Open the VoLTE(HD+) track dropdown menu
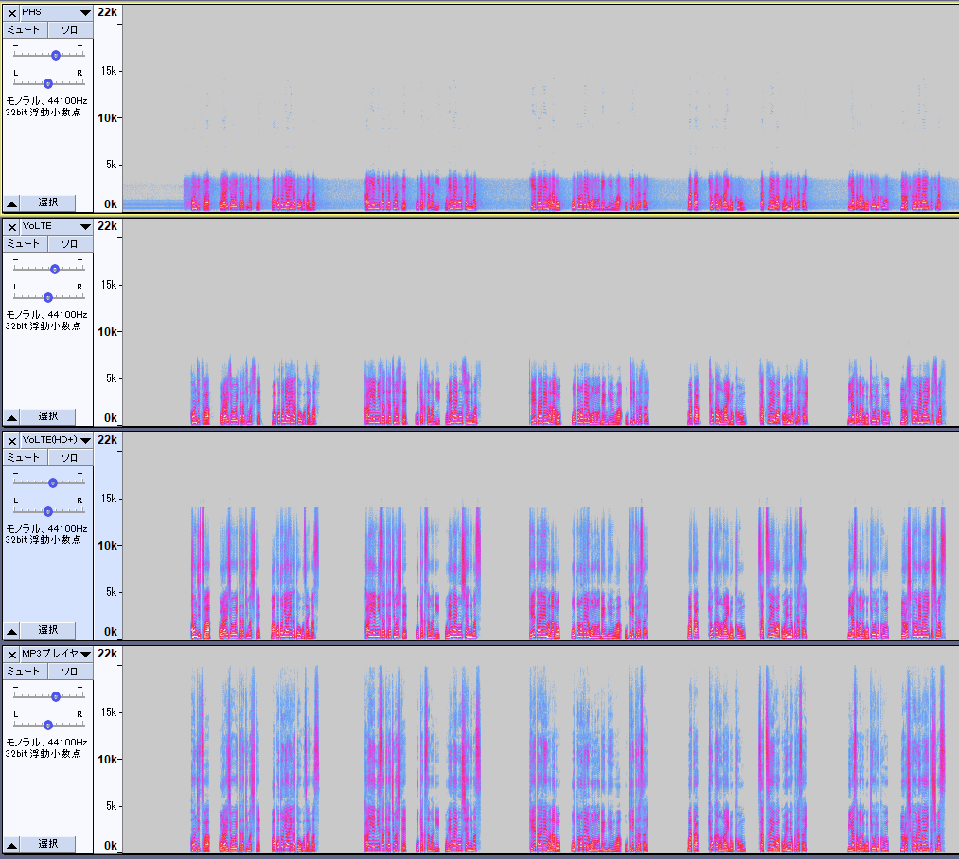Image resolution: width=959 pixels, height=859 pixels. tap(85, 441)
